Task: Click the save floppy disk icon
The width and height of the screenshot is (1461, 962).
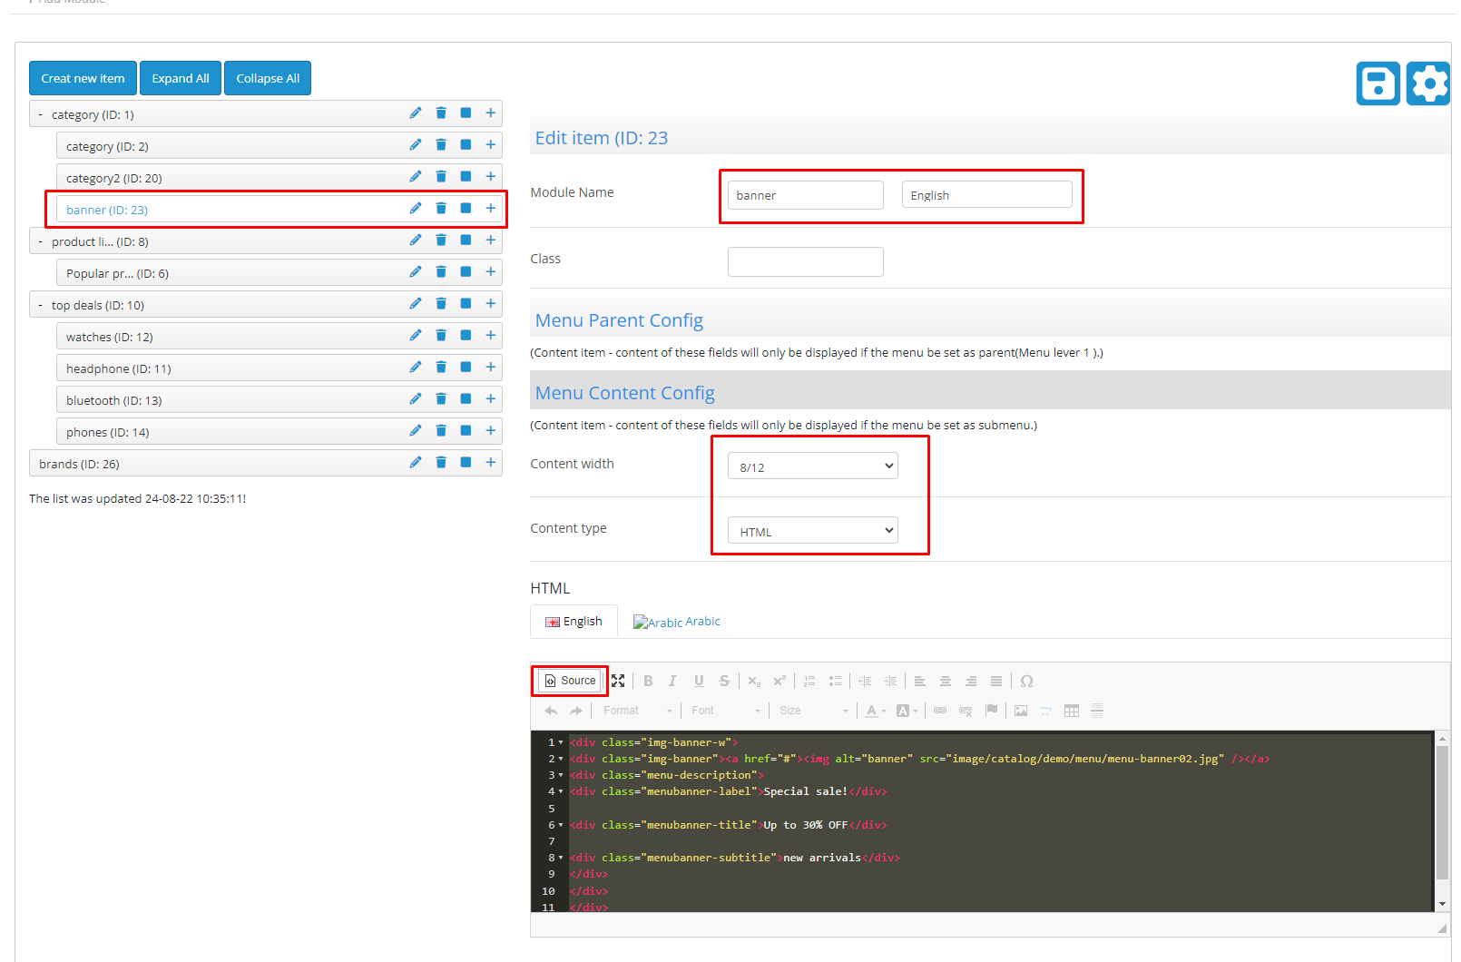Action: 1378,83
